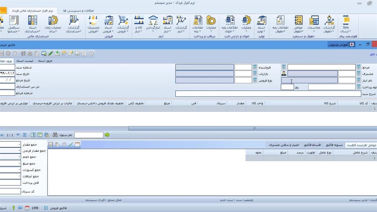Image resolution: width=377 pixels, height=212 pixels.
Task: Click the calendar icon in bottom status bar
Action: click(x=27, y=208)
